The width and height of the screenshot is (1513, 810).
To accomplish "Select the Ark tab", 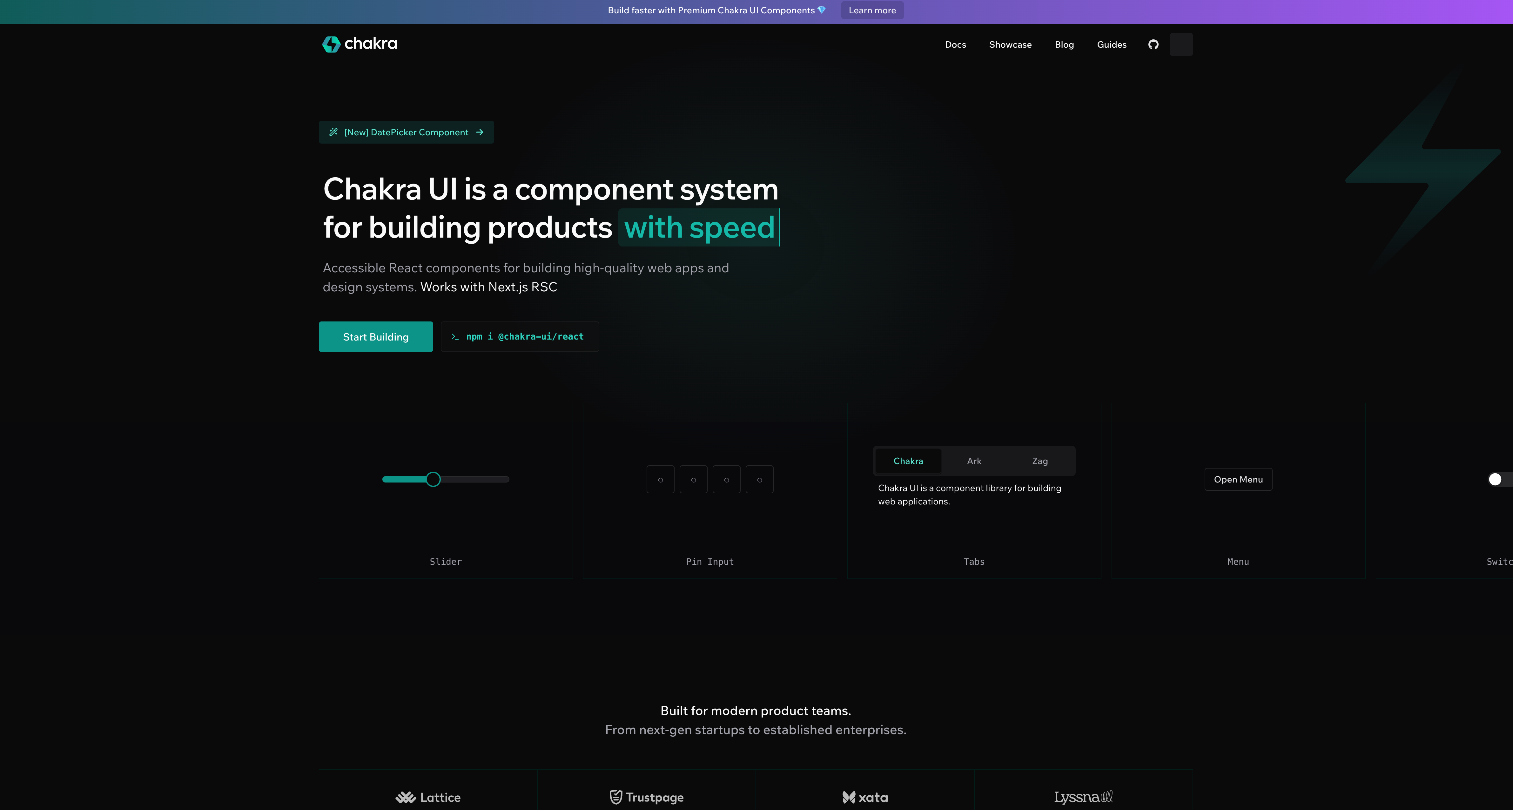I will [974, 461].
